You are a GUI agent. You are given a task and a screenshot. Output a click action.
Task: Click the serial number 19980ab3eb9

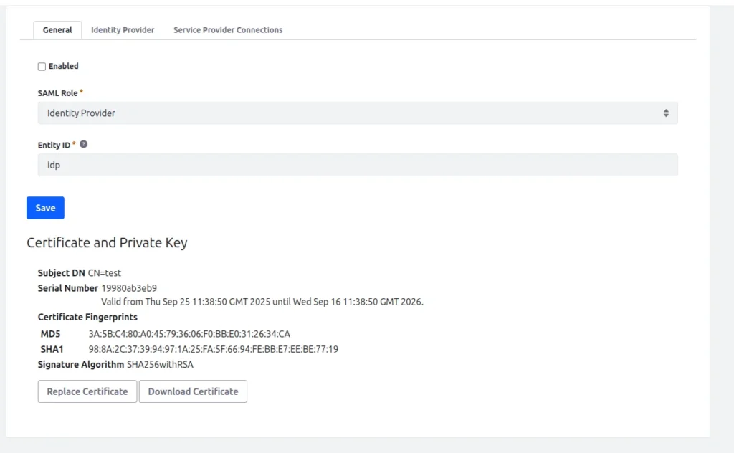point(129,288)
